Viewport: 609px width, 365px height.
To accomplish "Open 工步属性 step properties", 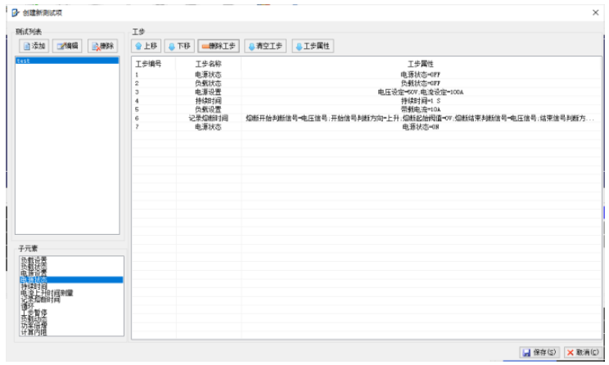I will tap(312, 47).
